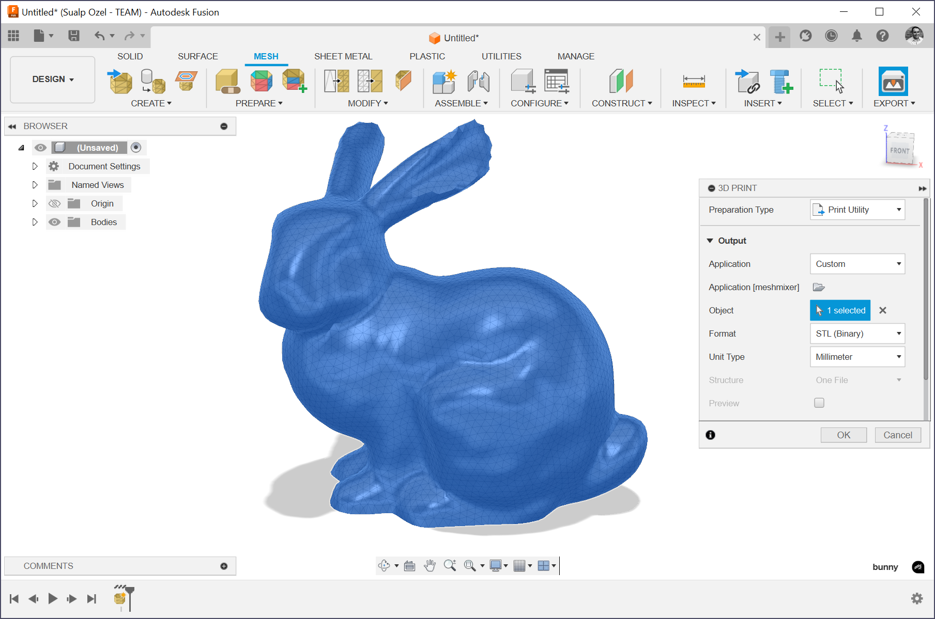Click the Window Selection tool icon

pyautogui.click(x=832, y=82)
